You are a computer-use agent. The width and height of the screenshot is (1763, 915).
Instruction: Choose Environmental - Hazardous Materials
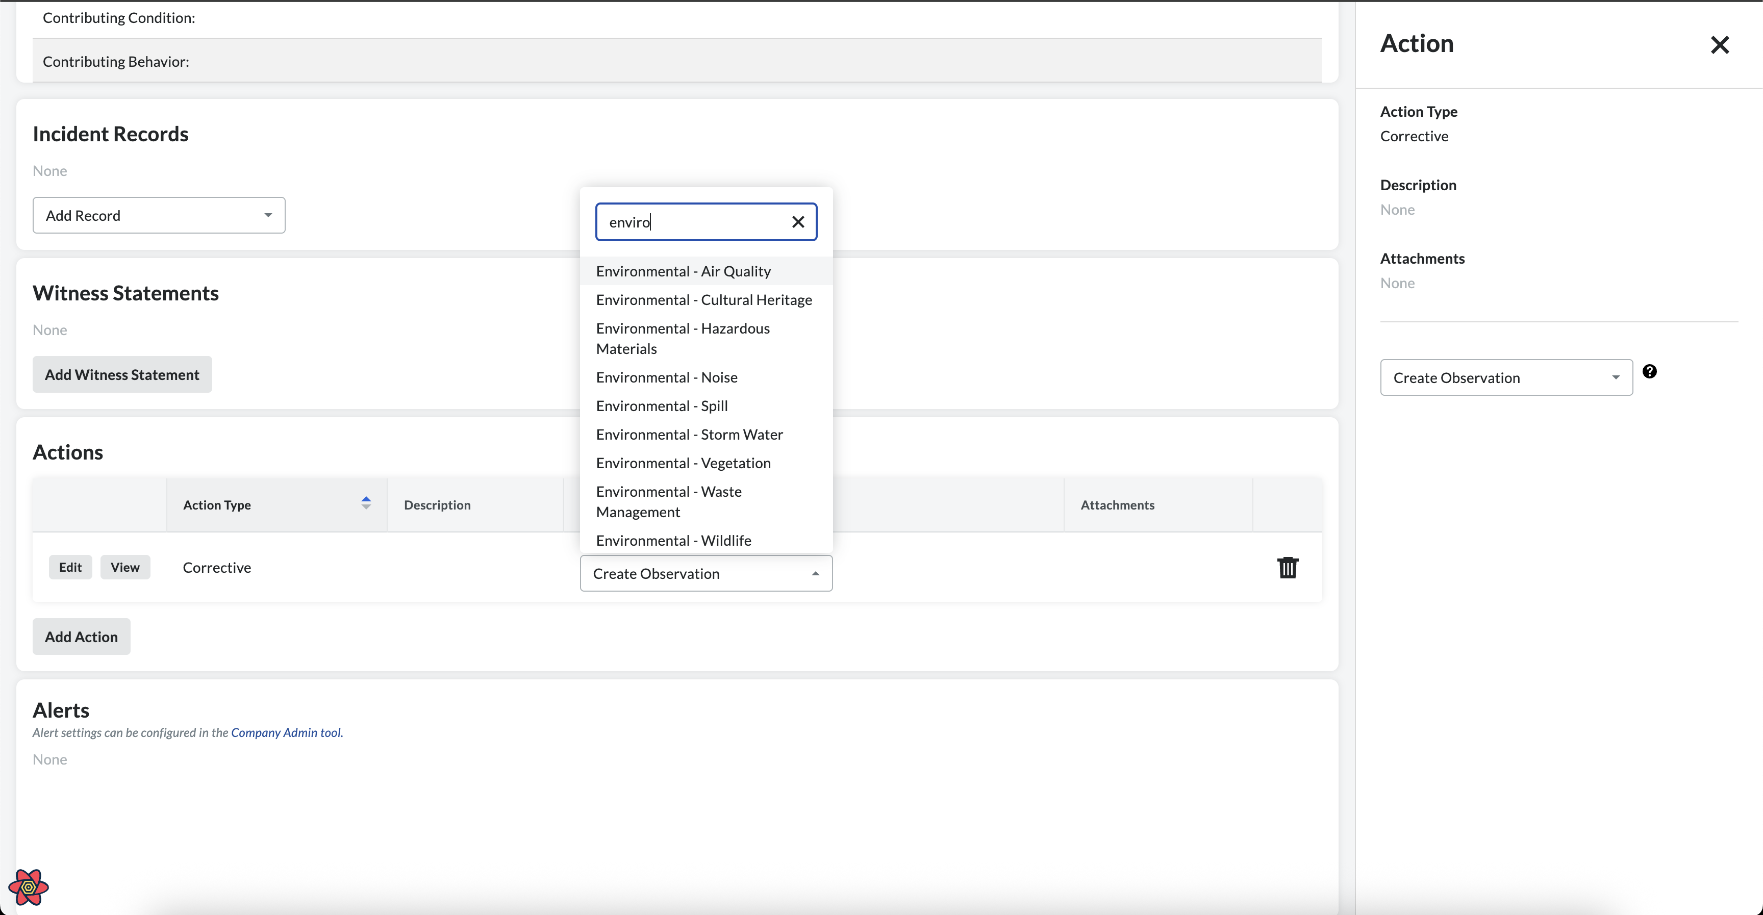[x=683, y=338]
